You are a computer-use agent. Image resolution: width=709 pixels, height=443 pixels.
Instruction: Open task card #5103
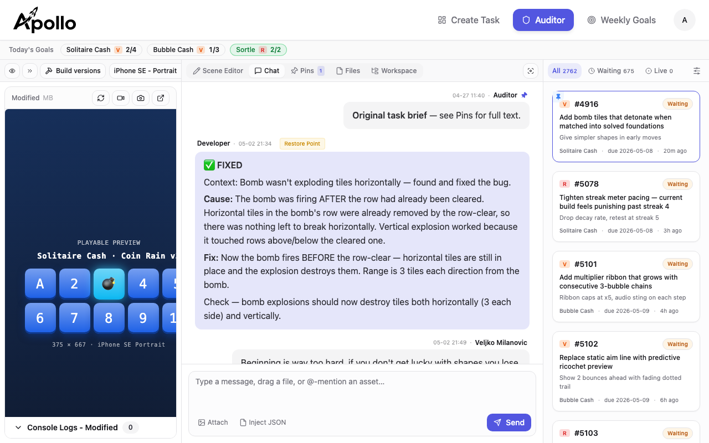[x=626, y=432]
